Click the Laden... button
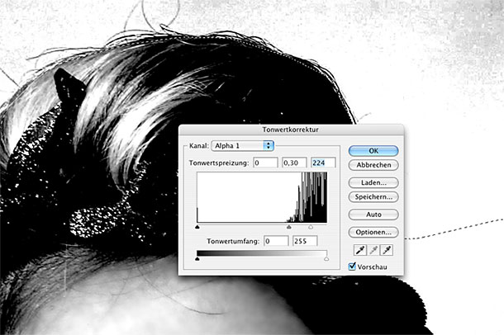 [x=373, y=182]
